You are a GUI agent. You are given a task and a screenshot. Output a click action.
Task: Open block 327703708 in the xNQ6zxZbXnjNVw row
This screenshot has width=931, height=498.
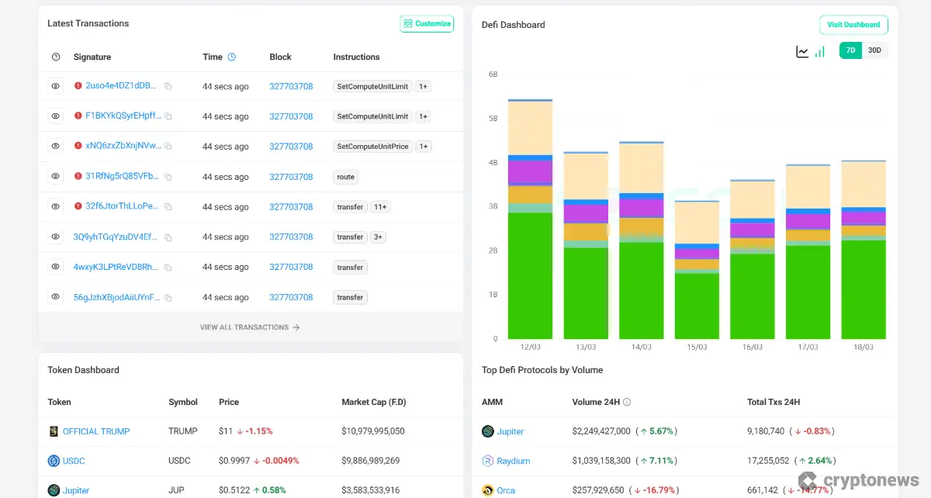tap(291, 147)
